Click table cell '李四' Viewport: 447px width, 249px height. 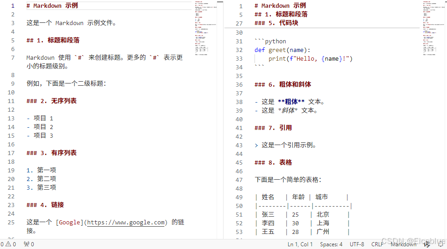[268, 223]
